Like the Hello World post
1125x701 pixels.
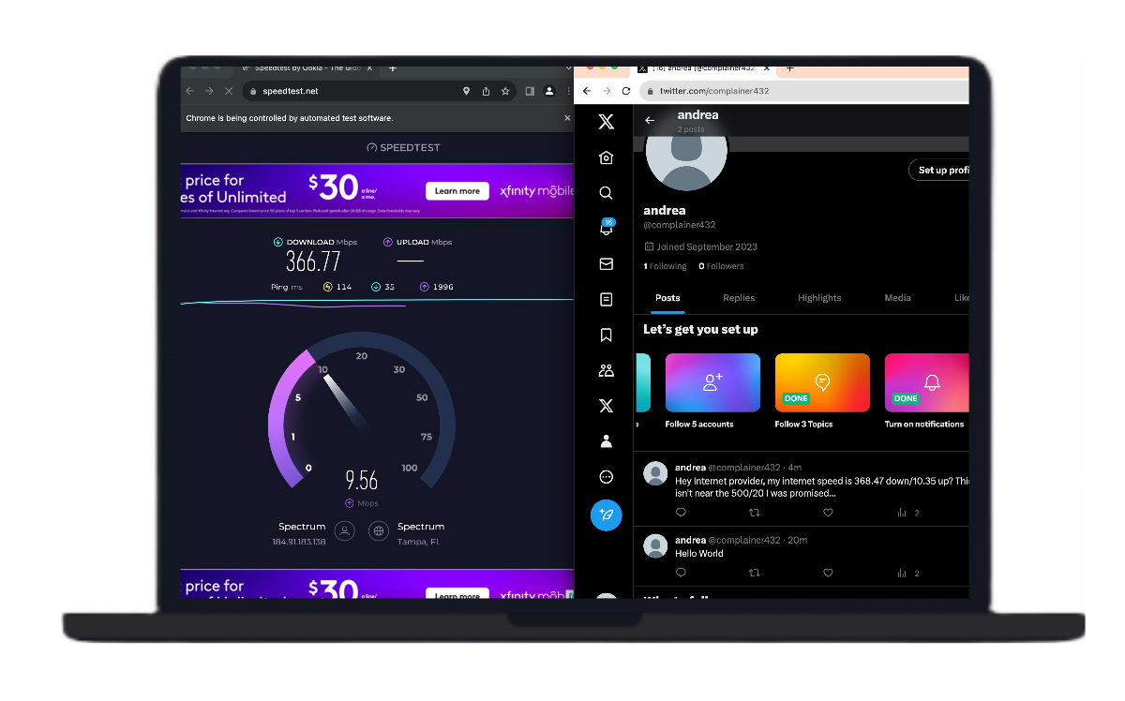828,573
